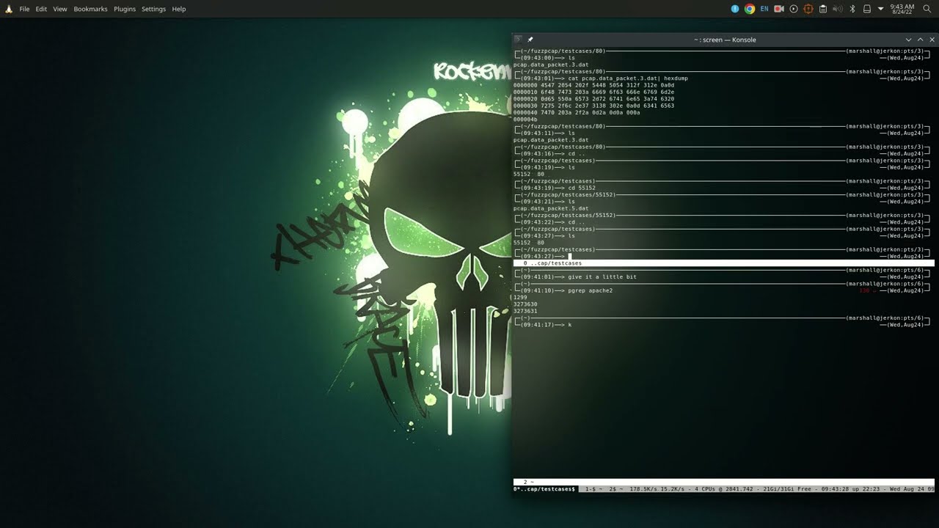Viewport: 939px width, 528px height.
Task: Click process ID 3273631
Action: click(x=525, y=311)
